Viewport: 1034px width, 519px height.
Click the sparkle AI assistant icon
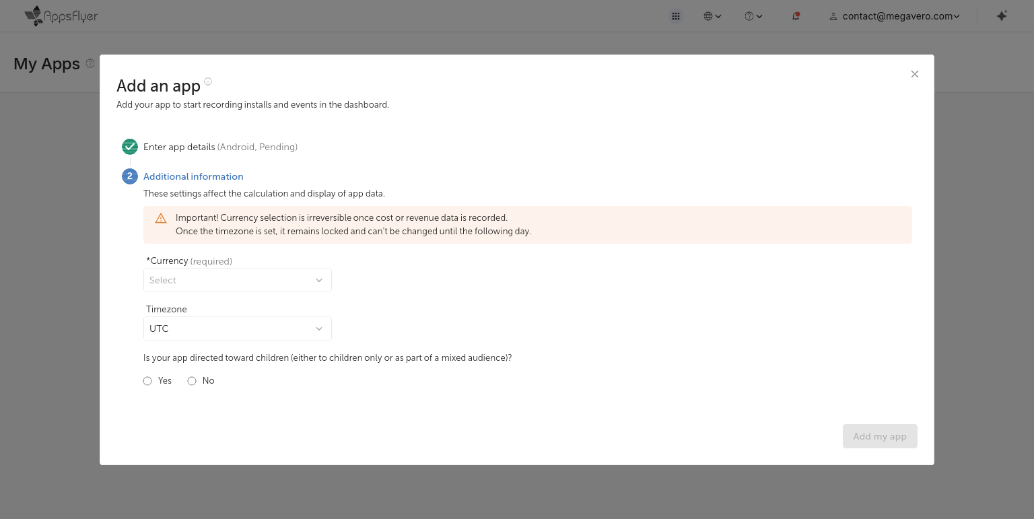click(x=1002, y=16)
